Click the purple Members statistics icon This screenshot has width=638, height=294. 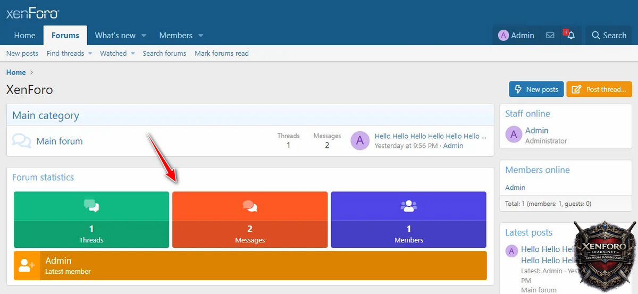pyautogui.click(x=408, y=206)
